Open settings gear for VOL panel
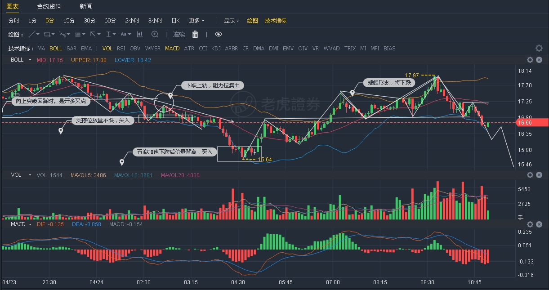 530,175
